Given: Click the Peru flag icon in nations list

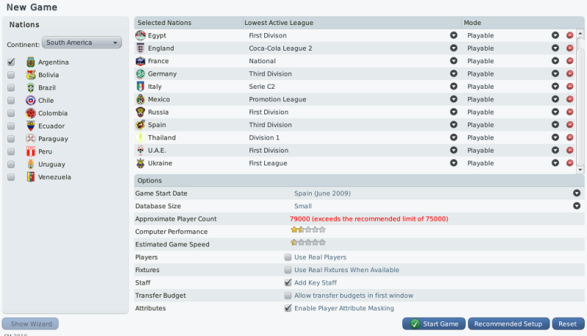Looking at the screenshot, I should coord(31,152).
